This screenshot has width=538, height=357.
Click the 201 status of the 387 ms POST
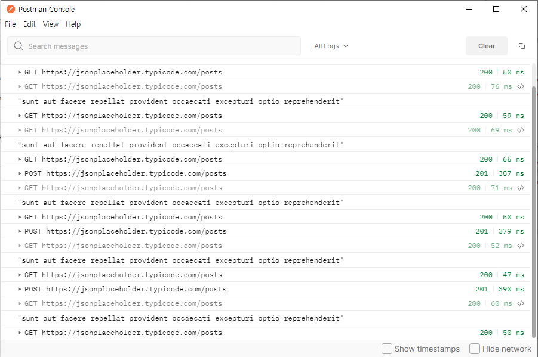click(482, 173)
